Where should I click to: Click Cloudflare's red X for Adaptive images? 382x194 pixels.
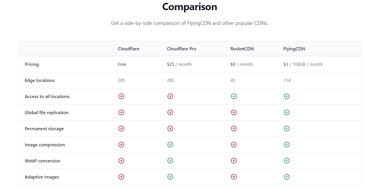pos(121,177)
